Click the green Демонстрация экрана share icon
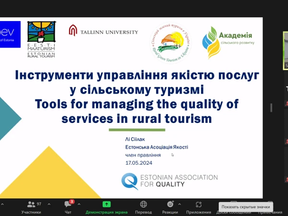Image resolution: width=288 pixels, height=216 pixels. [107, 204]
